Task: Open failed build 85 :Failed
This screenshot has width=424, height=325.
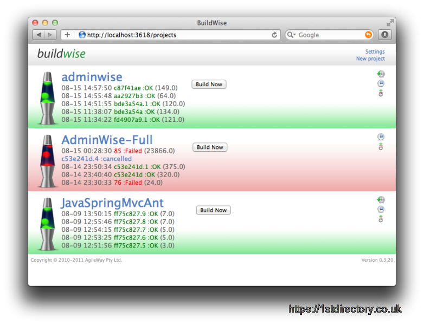Action: [128, 151]
